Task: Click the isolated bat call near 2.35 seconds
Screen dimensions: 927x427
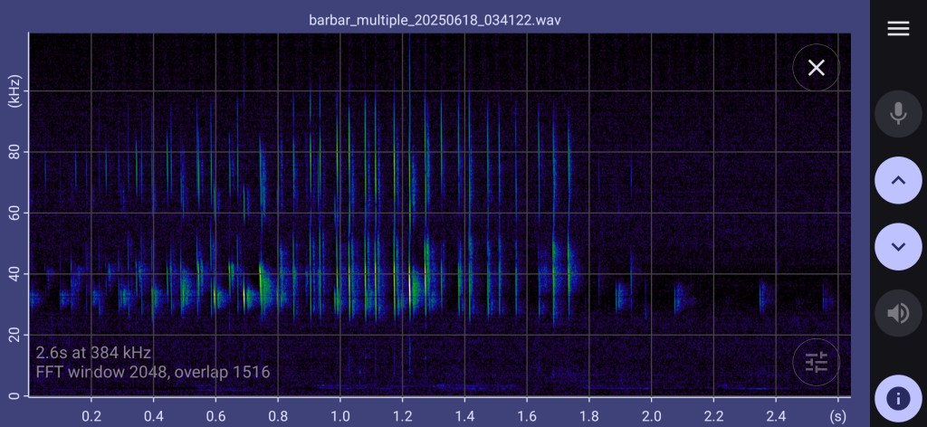Action: coord(762,295)
